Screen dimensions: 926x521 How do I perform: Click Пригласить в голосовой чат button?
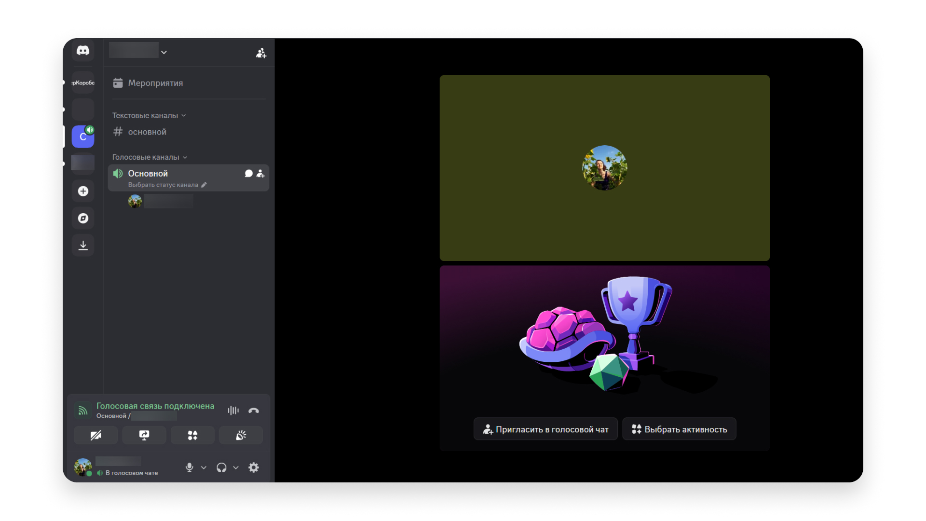coord(545,429)
